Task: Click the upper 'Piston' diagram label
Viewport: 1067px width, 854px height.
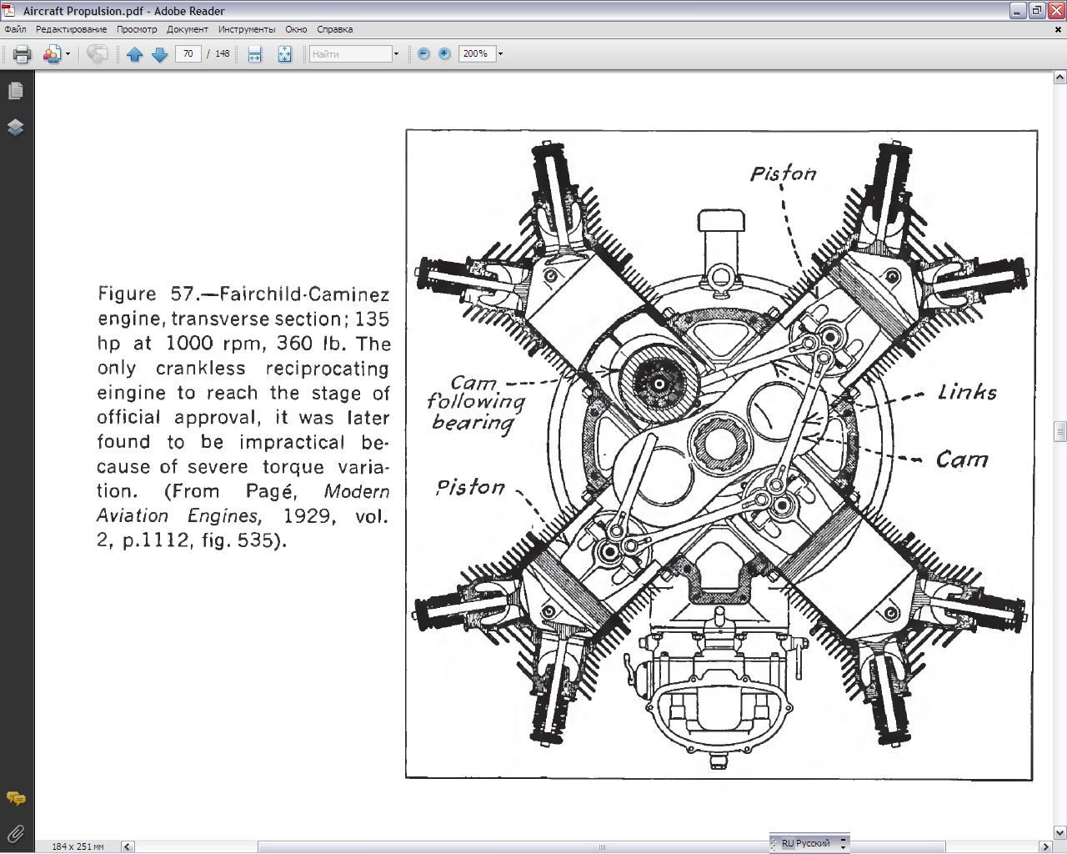Action: click(x=783, y=173)
